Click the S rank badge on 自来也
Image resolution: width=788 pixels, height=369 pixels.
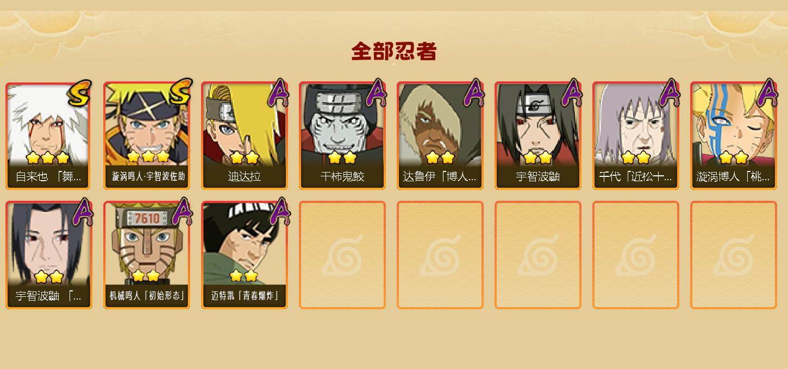[x=79, y=93]
